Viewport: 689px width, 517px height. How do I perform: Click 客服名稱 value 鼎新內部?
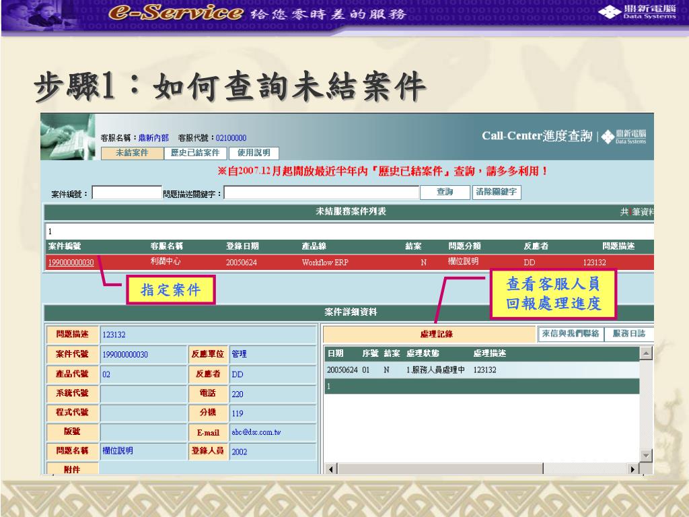[x=153, y=138]
